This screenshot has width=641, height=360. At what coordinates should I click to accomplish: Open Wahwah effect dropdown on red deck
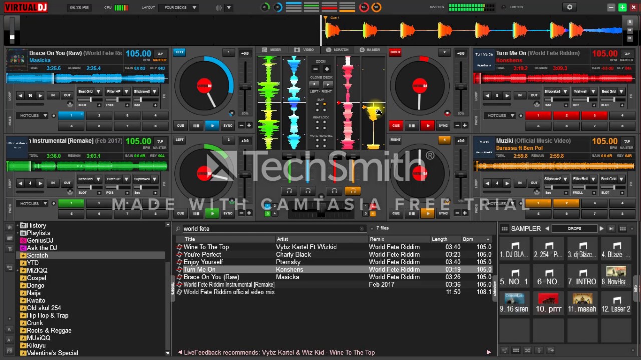593,92
